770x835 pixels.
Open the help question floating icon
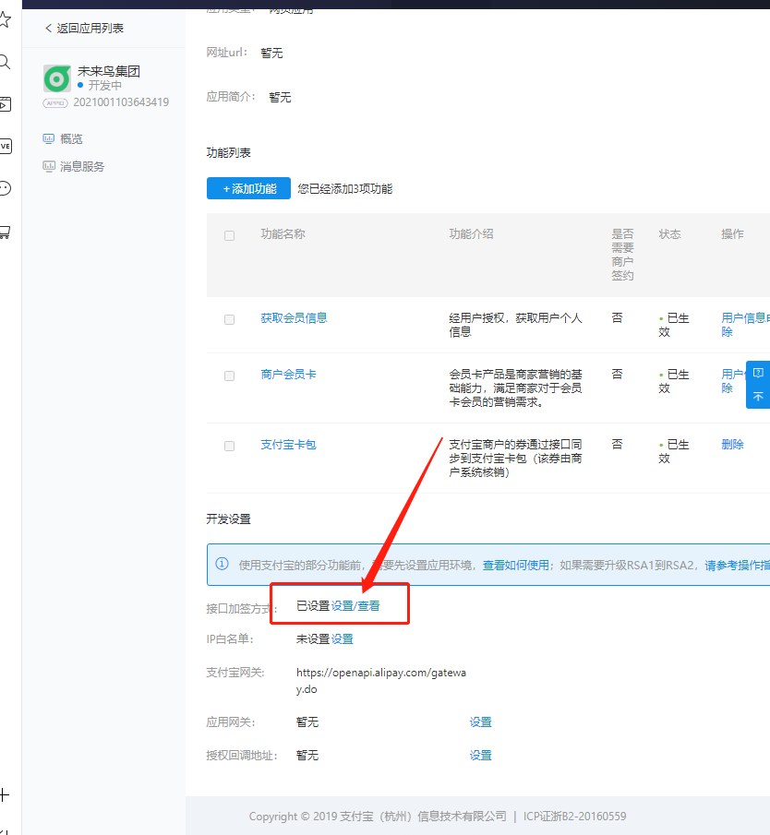758,373
